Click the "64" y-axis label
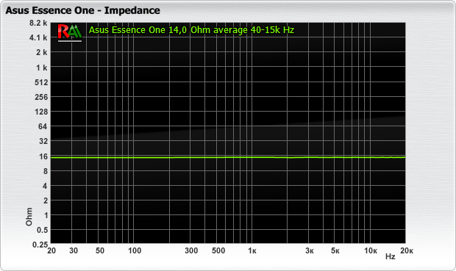This screenshot has width=456, height=271. click(43, 126)
